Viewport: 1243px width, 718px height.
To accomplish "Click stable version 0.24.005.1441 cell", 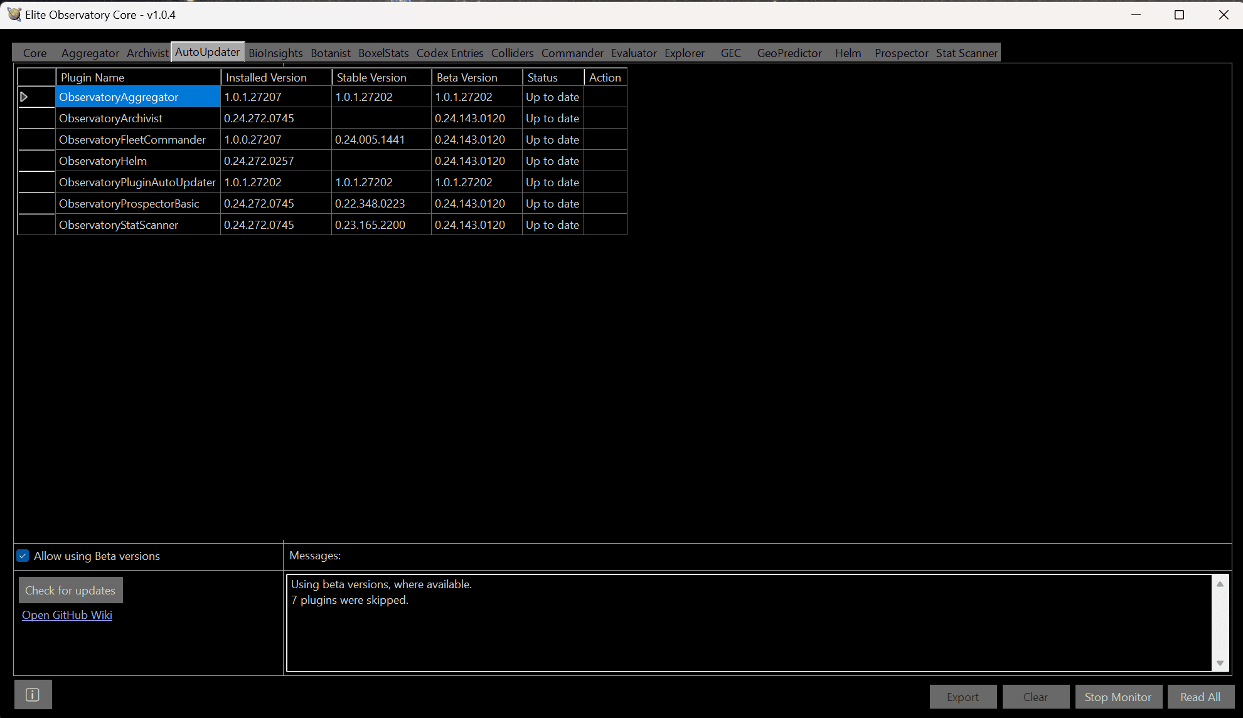I will click(x=381, y=140).
